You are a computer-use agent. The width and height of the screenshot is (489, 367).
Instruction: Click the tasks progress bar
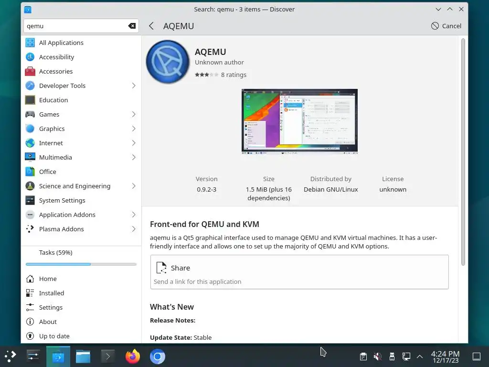tap(81, 264)
